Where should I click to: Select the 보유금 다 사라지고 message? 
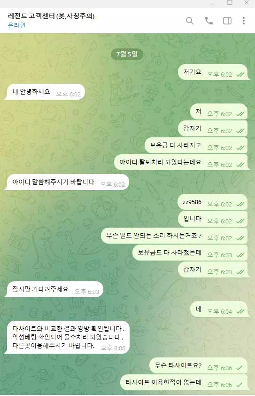point(196,146)
